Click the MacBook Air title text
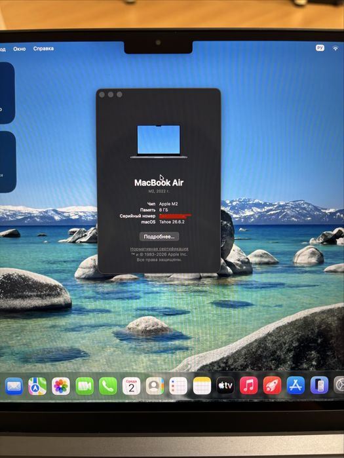Viewport: 344px width, 458px height. click(159, 183)
